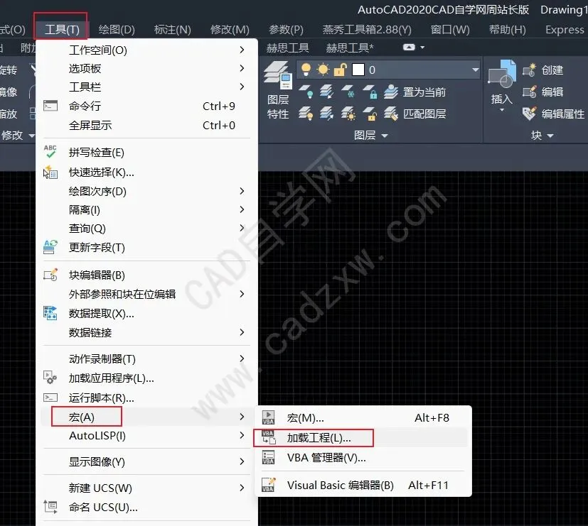This screenshot has width=588, height=526.
Task: Click Unlock layer icon with open yellow padlock
Action: [x=370, y=114]
